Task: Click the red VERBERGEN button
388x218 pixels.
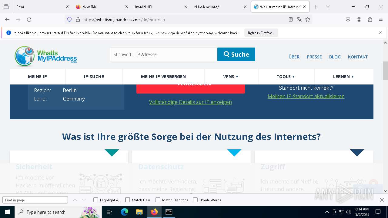Action: [190, 88]
